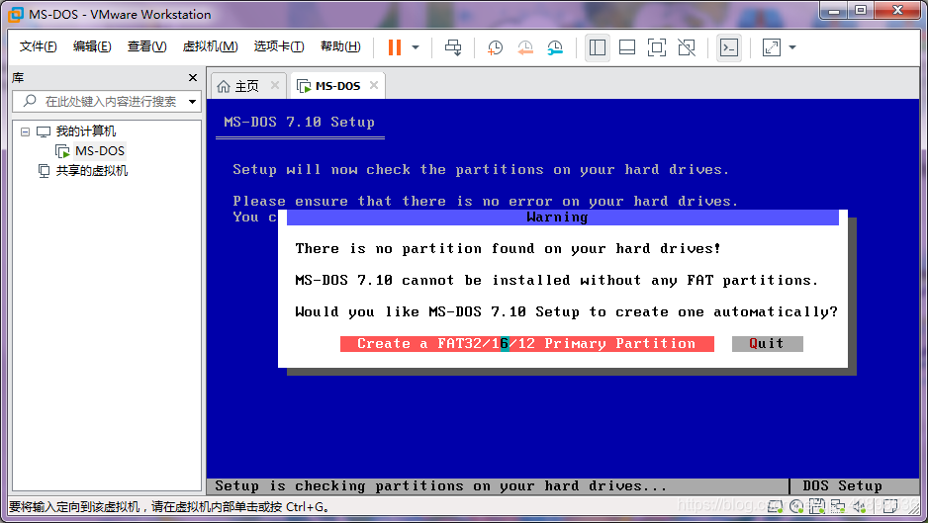928x523 pixels.
Task: Click the home icon on the 主页 tab
Action: [224, 86]
